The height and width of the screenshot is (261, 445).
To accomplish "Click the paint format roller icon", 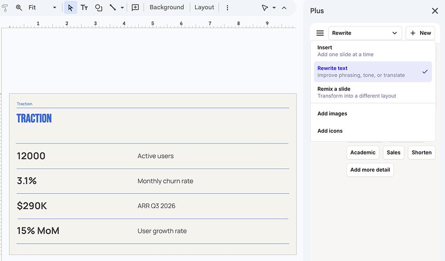I will coord(4,8).
